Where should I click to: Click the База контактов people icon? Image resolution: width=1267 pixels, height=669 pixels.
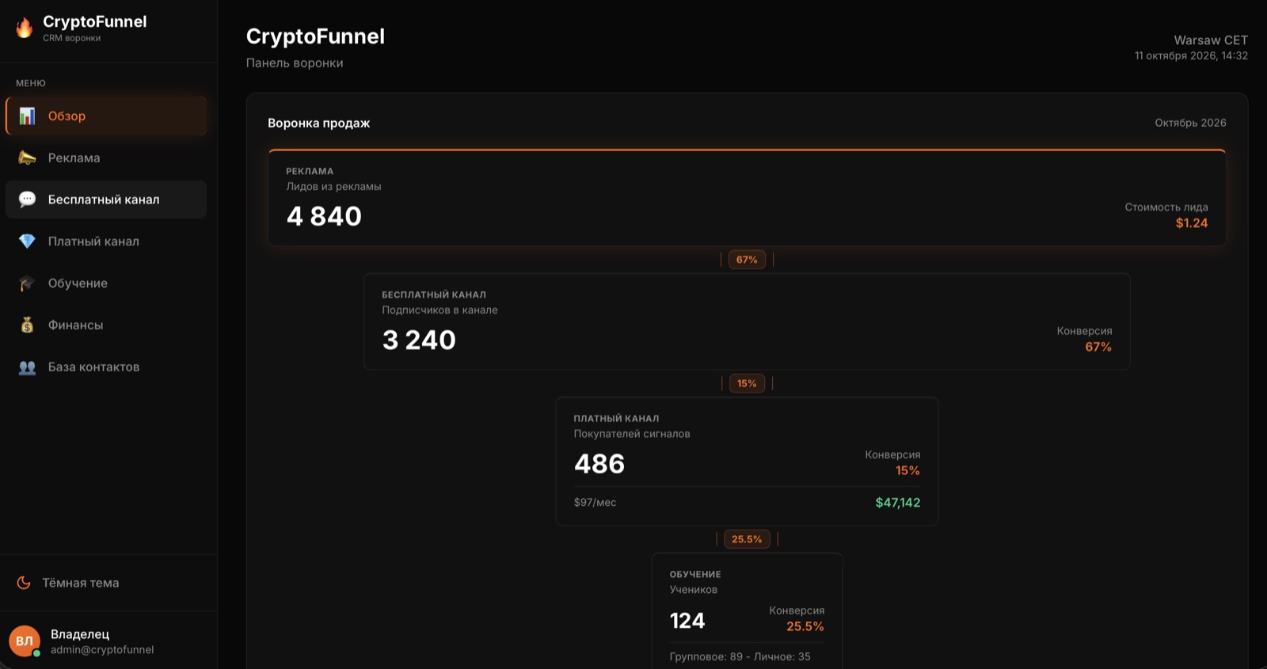click(x=27, y=367)
